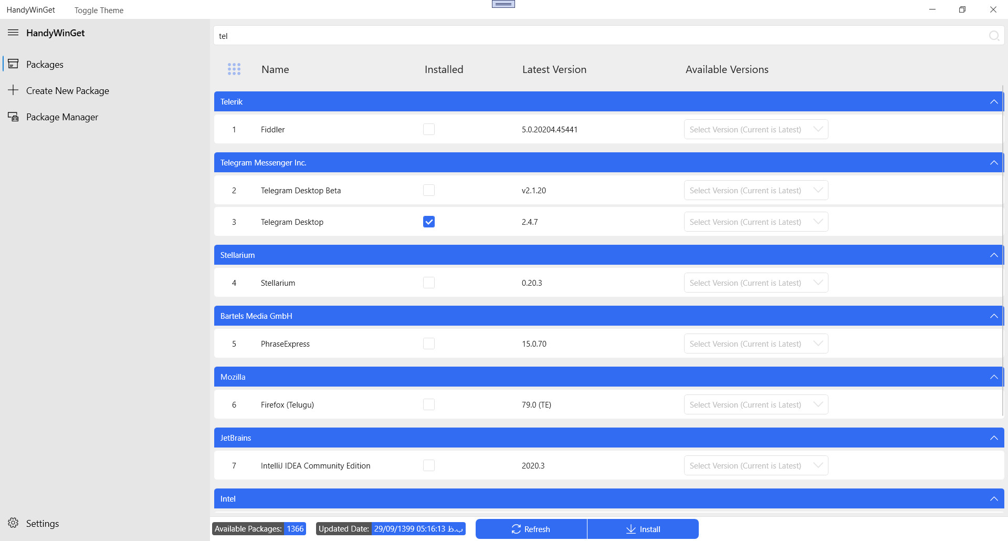1008x541 pixels.
Task: Click the search magnifier icon
Action: point(994,36)
